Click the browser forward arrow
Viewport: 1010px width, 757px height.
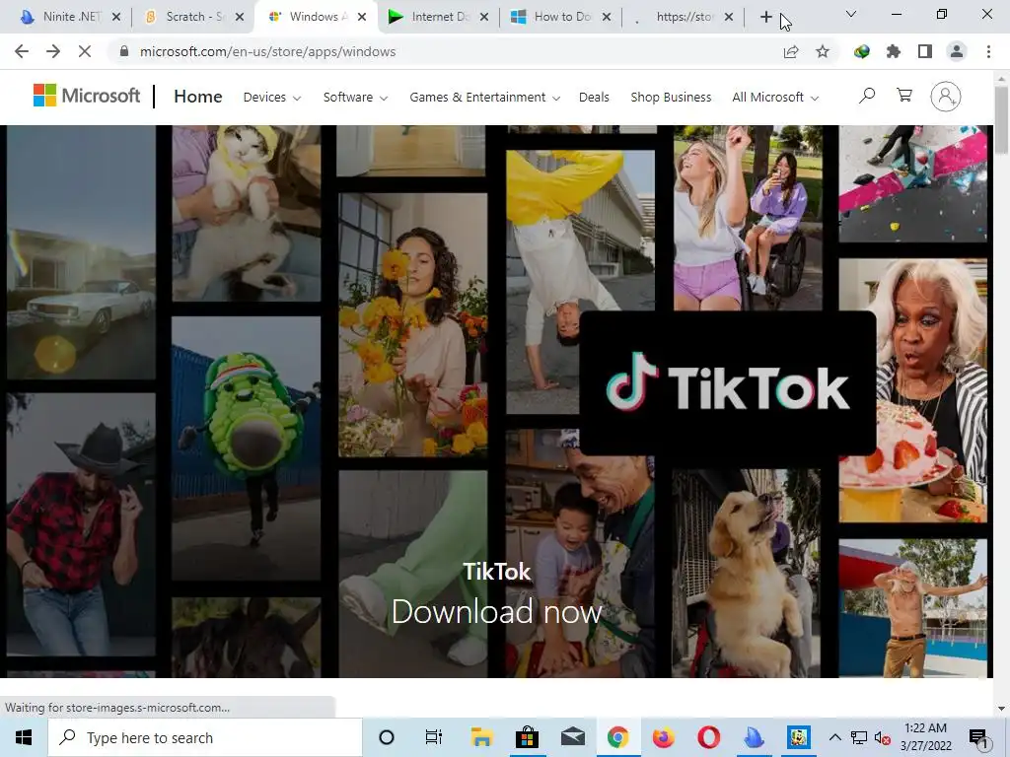coord(53,51)
